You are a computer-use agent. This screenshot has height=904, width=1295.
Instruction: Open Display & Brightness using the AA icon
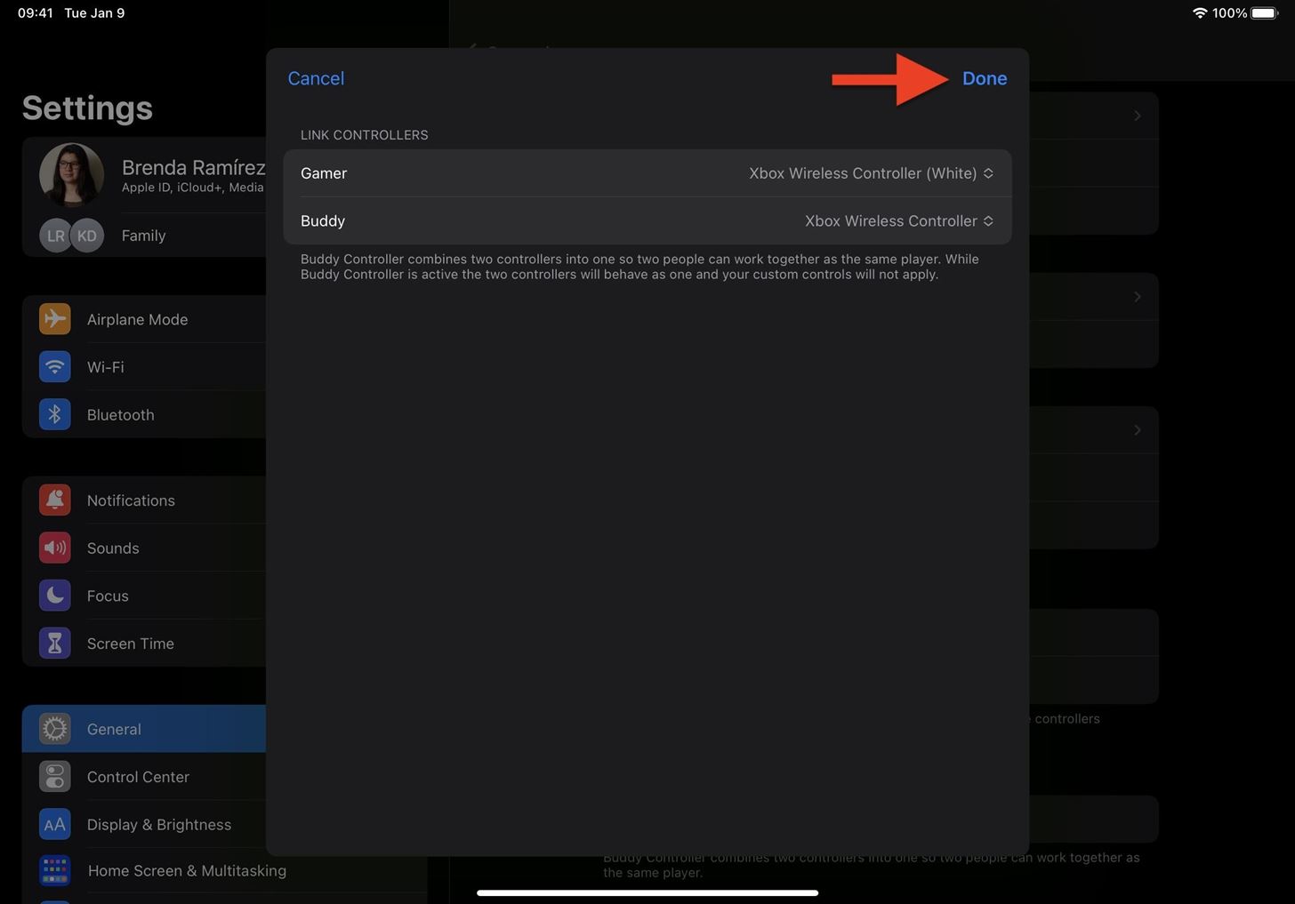54,824
